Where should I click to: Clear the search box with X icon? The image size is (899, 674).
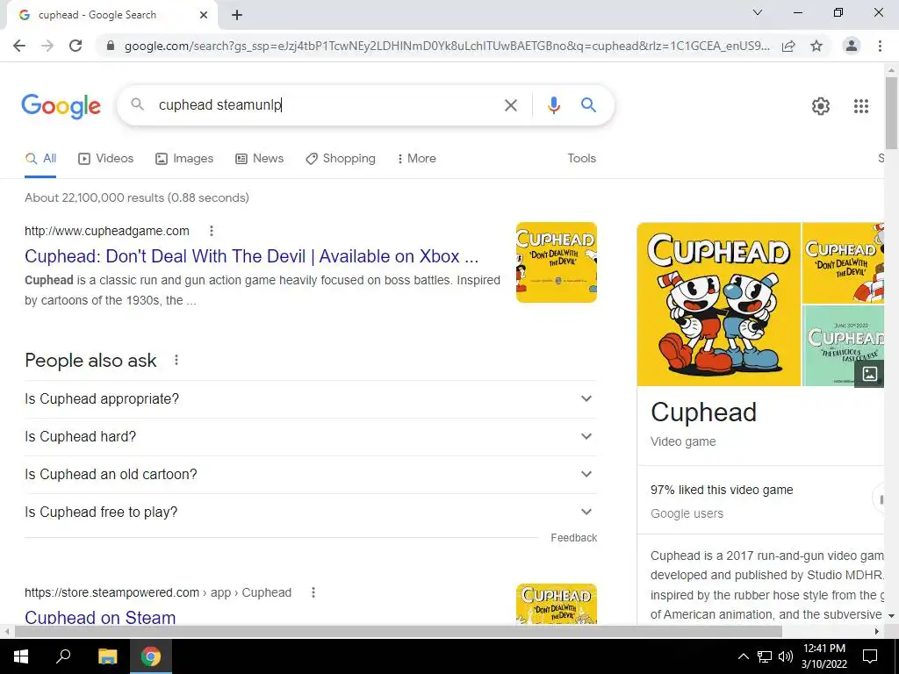pos(510,105)
